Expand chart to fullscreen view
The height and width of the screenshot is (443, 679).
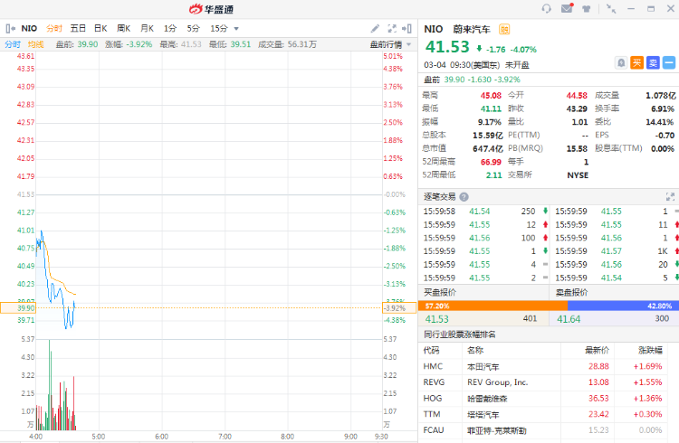[x=391, y=28]
